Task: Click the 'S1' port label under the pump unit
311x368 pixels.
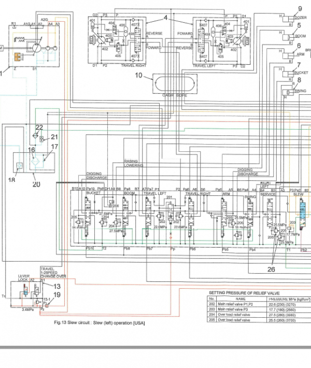Action: (35, 69)
